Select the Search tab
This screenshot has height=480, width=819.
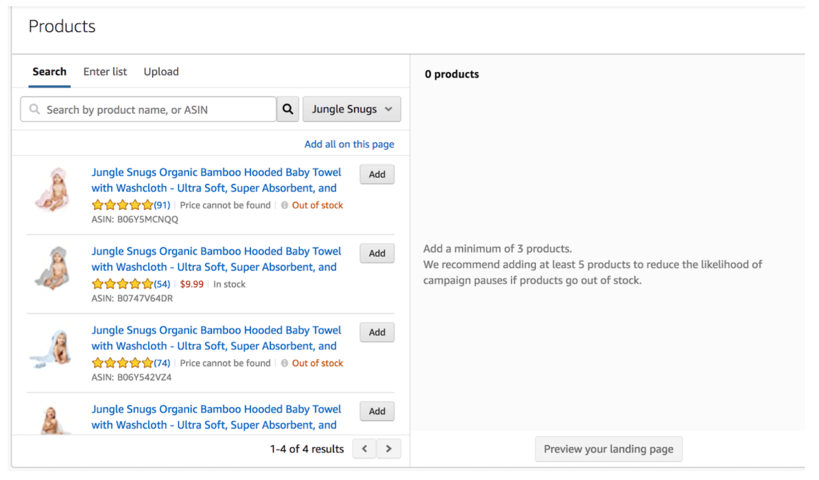pyautogui.click(x=49, y=71)
